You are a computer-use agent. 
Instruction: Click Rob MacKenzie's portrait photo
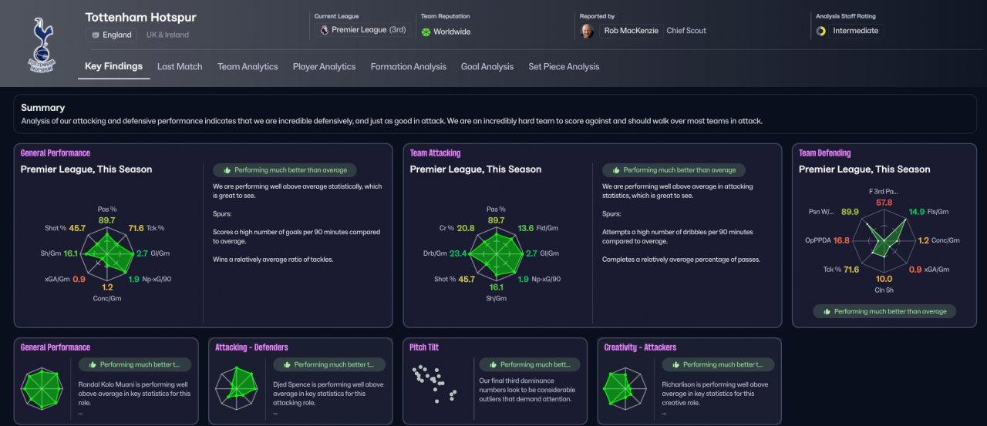(x=588, y=31)
